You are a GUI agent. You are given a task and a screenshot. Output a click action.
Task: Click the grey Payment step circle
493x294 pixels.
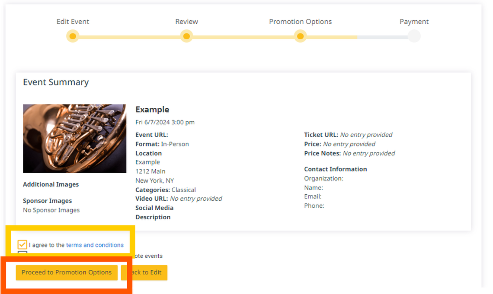tap(414, 36)
